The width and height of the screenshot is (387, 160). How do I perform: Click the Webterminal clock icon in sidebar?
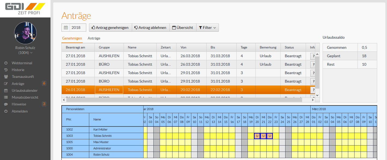(x=6, y=63)
